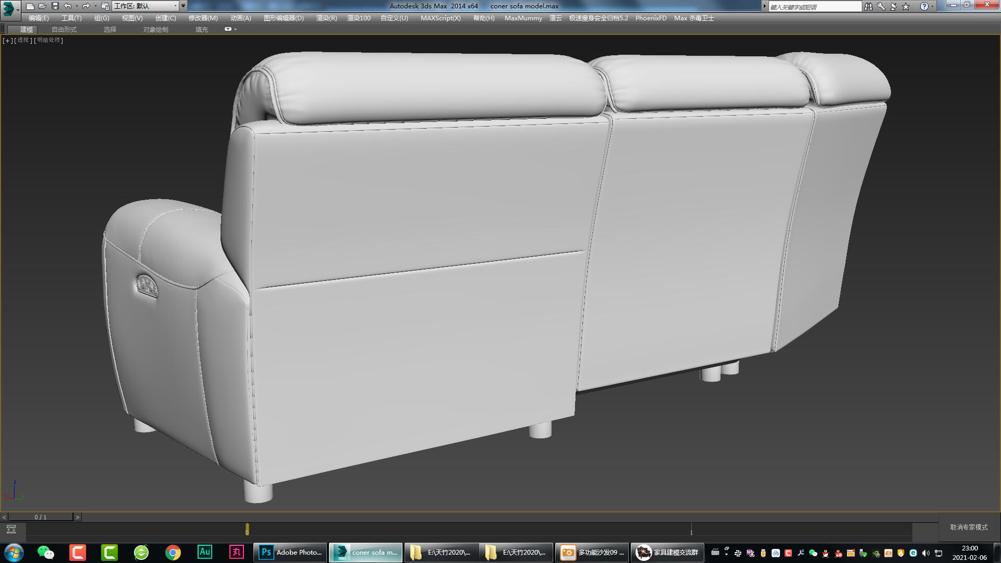Click the 取消专家模式 button
The image size is (1001, 563).
pyautogui.click(x=967, y=528)
